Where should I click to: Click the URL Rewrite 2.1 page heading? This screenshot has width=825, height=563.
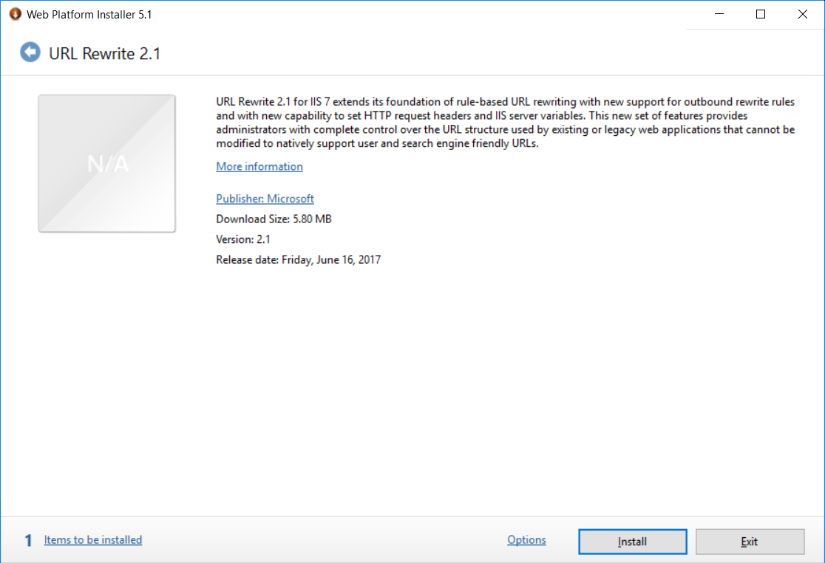104,53
